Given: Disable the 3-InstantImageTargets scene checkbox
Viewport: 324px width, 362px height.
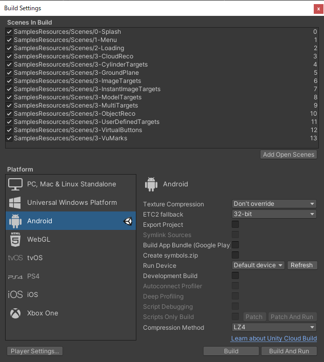Looking at the screenshot, I should tap(9, 89).
